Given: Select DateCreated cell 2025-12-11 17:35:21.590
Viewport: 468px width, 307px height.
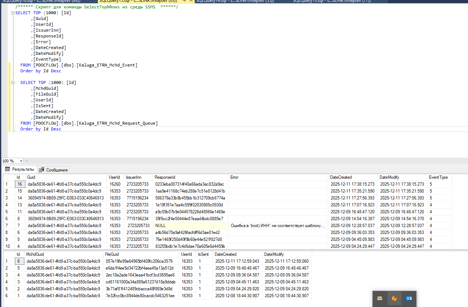Looking at the screenshot, I should (353, 191).
